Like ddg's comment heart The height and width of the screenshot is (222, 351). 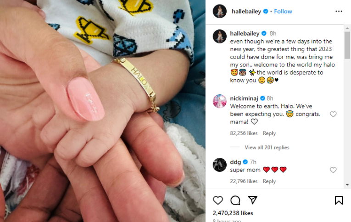tap(333, 170)
